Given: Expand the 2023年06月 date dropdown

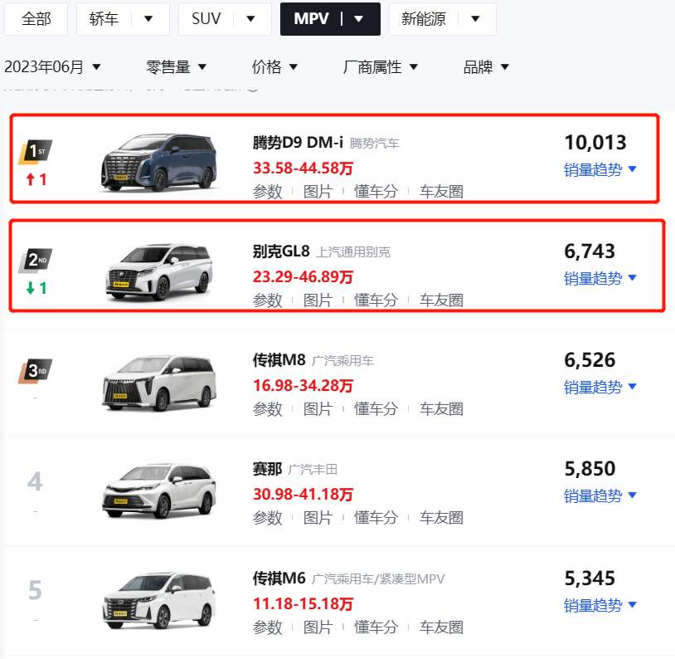Looking at the screenshot, I should [x=52, y=66].
